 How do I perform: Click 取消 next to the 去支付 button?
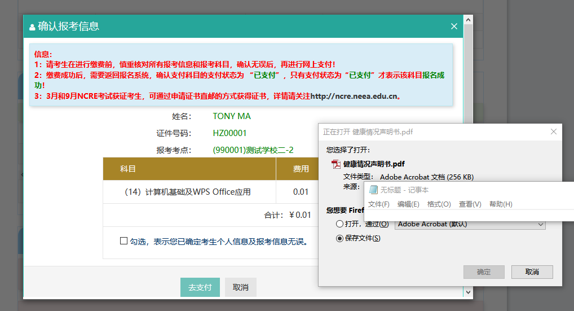(x=240, y=287)
